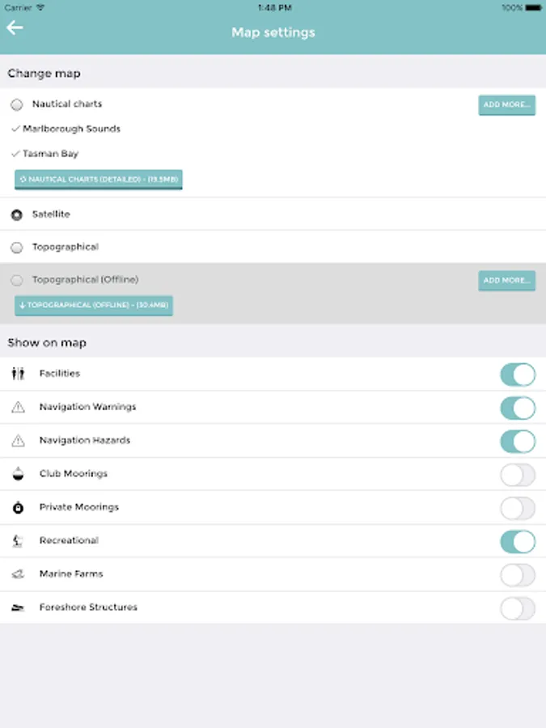Enable the Club Moorings switch
This screenshot has width=546, height=728.
coord(518,475)
